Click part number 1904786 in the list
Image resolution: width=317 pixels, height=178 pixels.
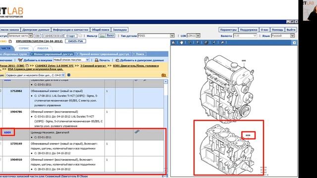click(16, 112)
